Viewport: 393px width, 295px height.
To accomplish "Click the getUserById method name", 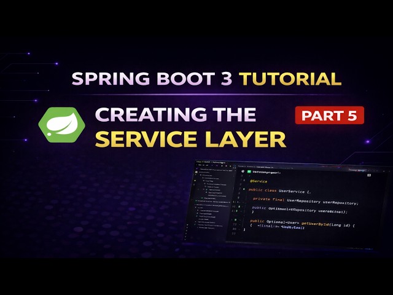I will point(315,224).
